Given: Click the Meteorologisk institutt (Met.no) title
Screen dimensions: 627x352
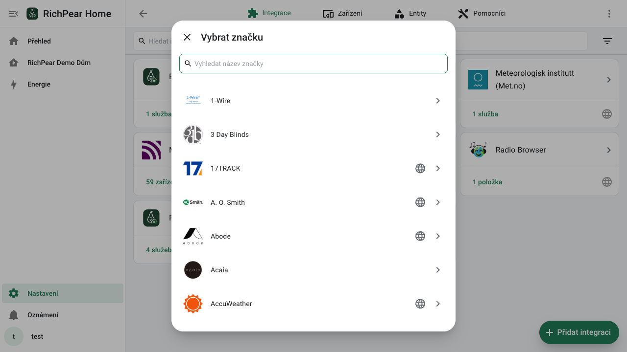Looking at the screenshot, I should point(535,80).
